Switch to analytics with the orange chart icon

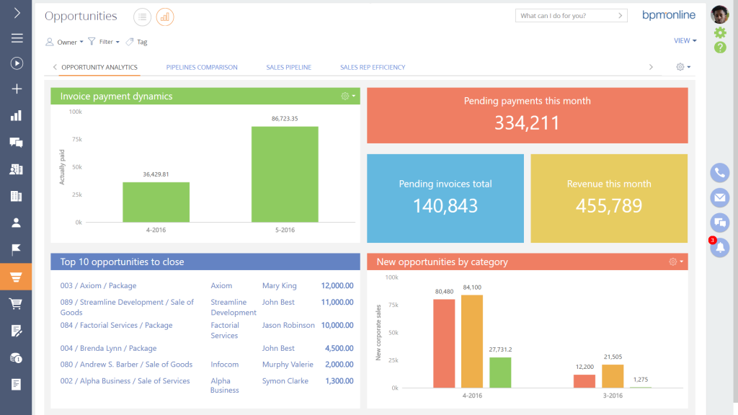(x=164, y=17)
